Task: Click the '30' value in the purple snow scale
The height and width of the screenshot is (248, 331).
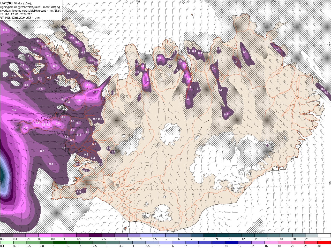Action: [320, 239]
